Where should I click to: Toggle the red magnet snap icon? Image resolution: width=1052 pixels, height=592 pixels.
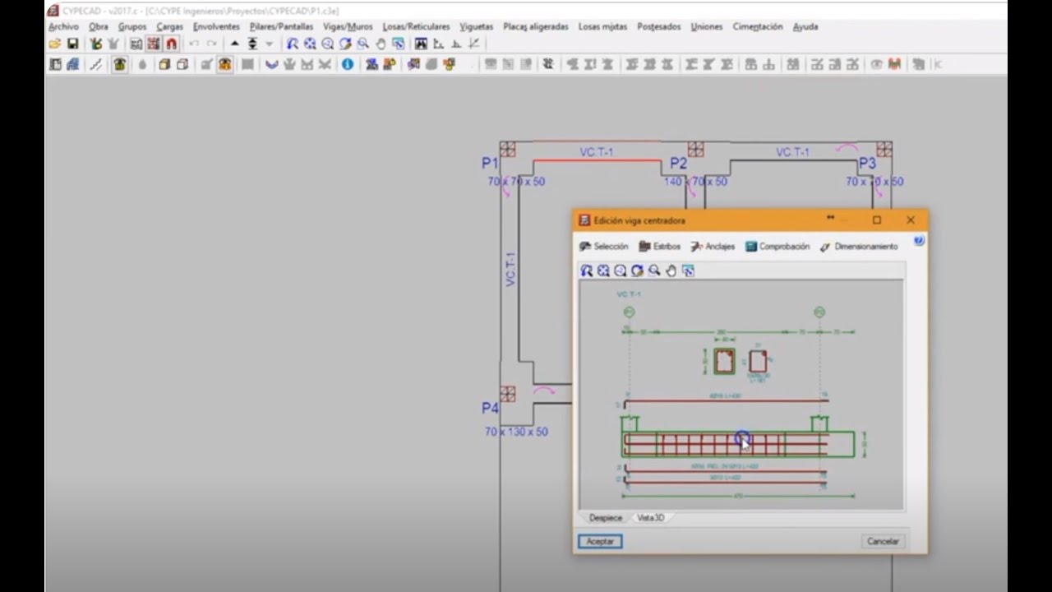[171, 44]
